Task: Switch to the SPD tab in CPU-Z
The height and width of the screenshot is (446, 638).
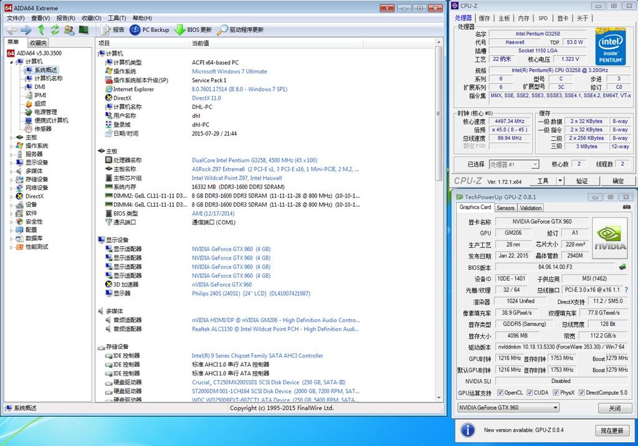Action: (x=543, y=18)
